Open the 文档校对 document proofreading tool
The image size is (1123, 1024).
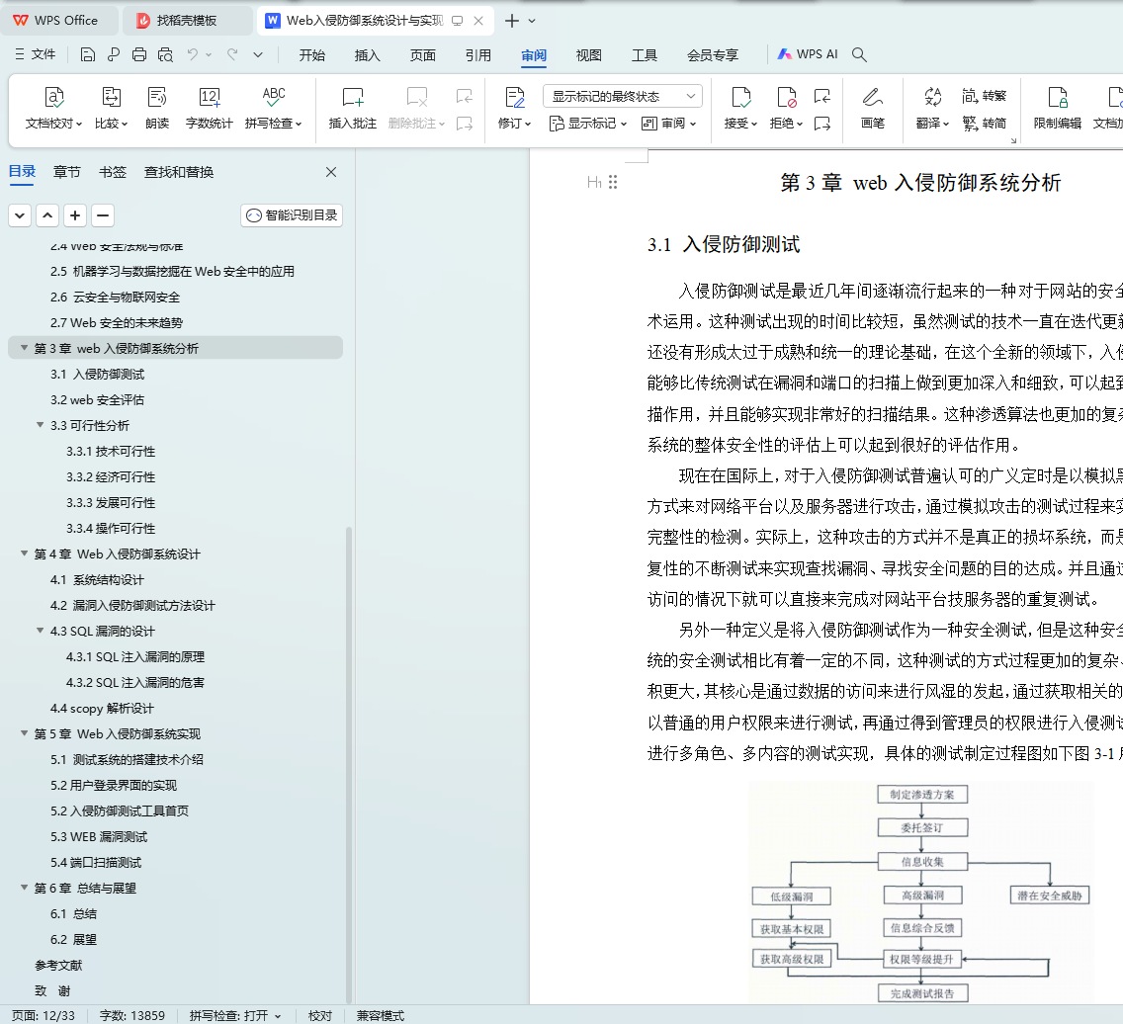point(53,108)
